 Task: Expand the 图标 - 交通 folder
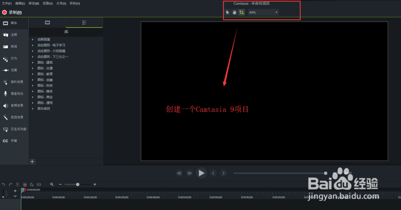pyautogui.click(x=33, y=68)
